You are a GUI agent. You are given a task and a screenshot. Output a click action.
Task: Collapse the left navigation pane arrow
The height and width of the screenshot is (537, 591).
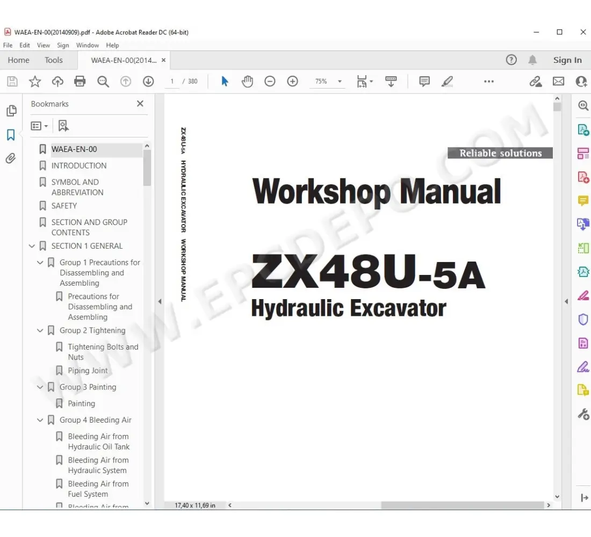click(160, 302)
